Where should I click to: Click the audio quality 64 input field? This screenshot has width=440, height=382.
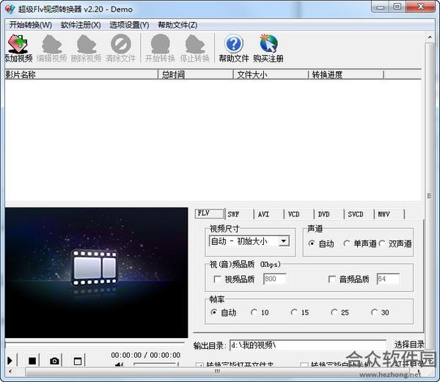pyautogui.click(x=388, y=279)
